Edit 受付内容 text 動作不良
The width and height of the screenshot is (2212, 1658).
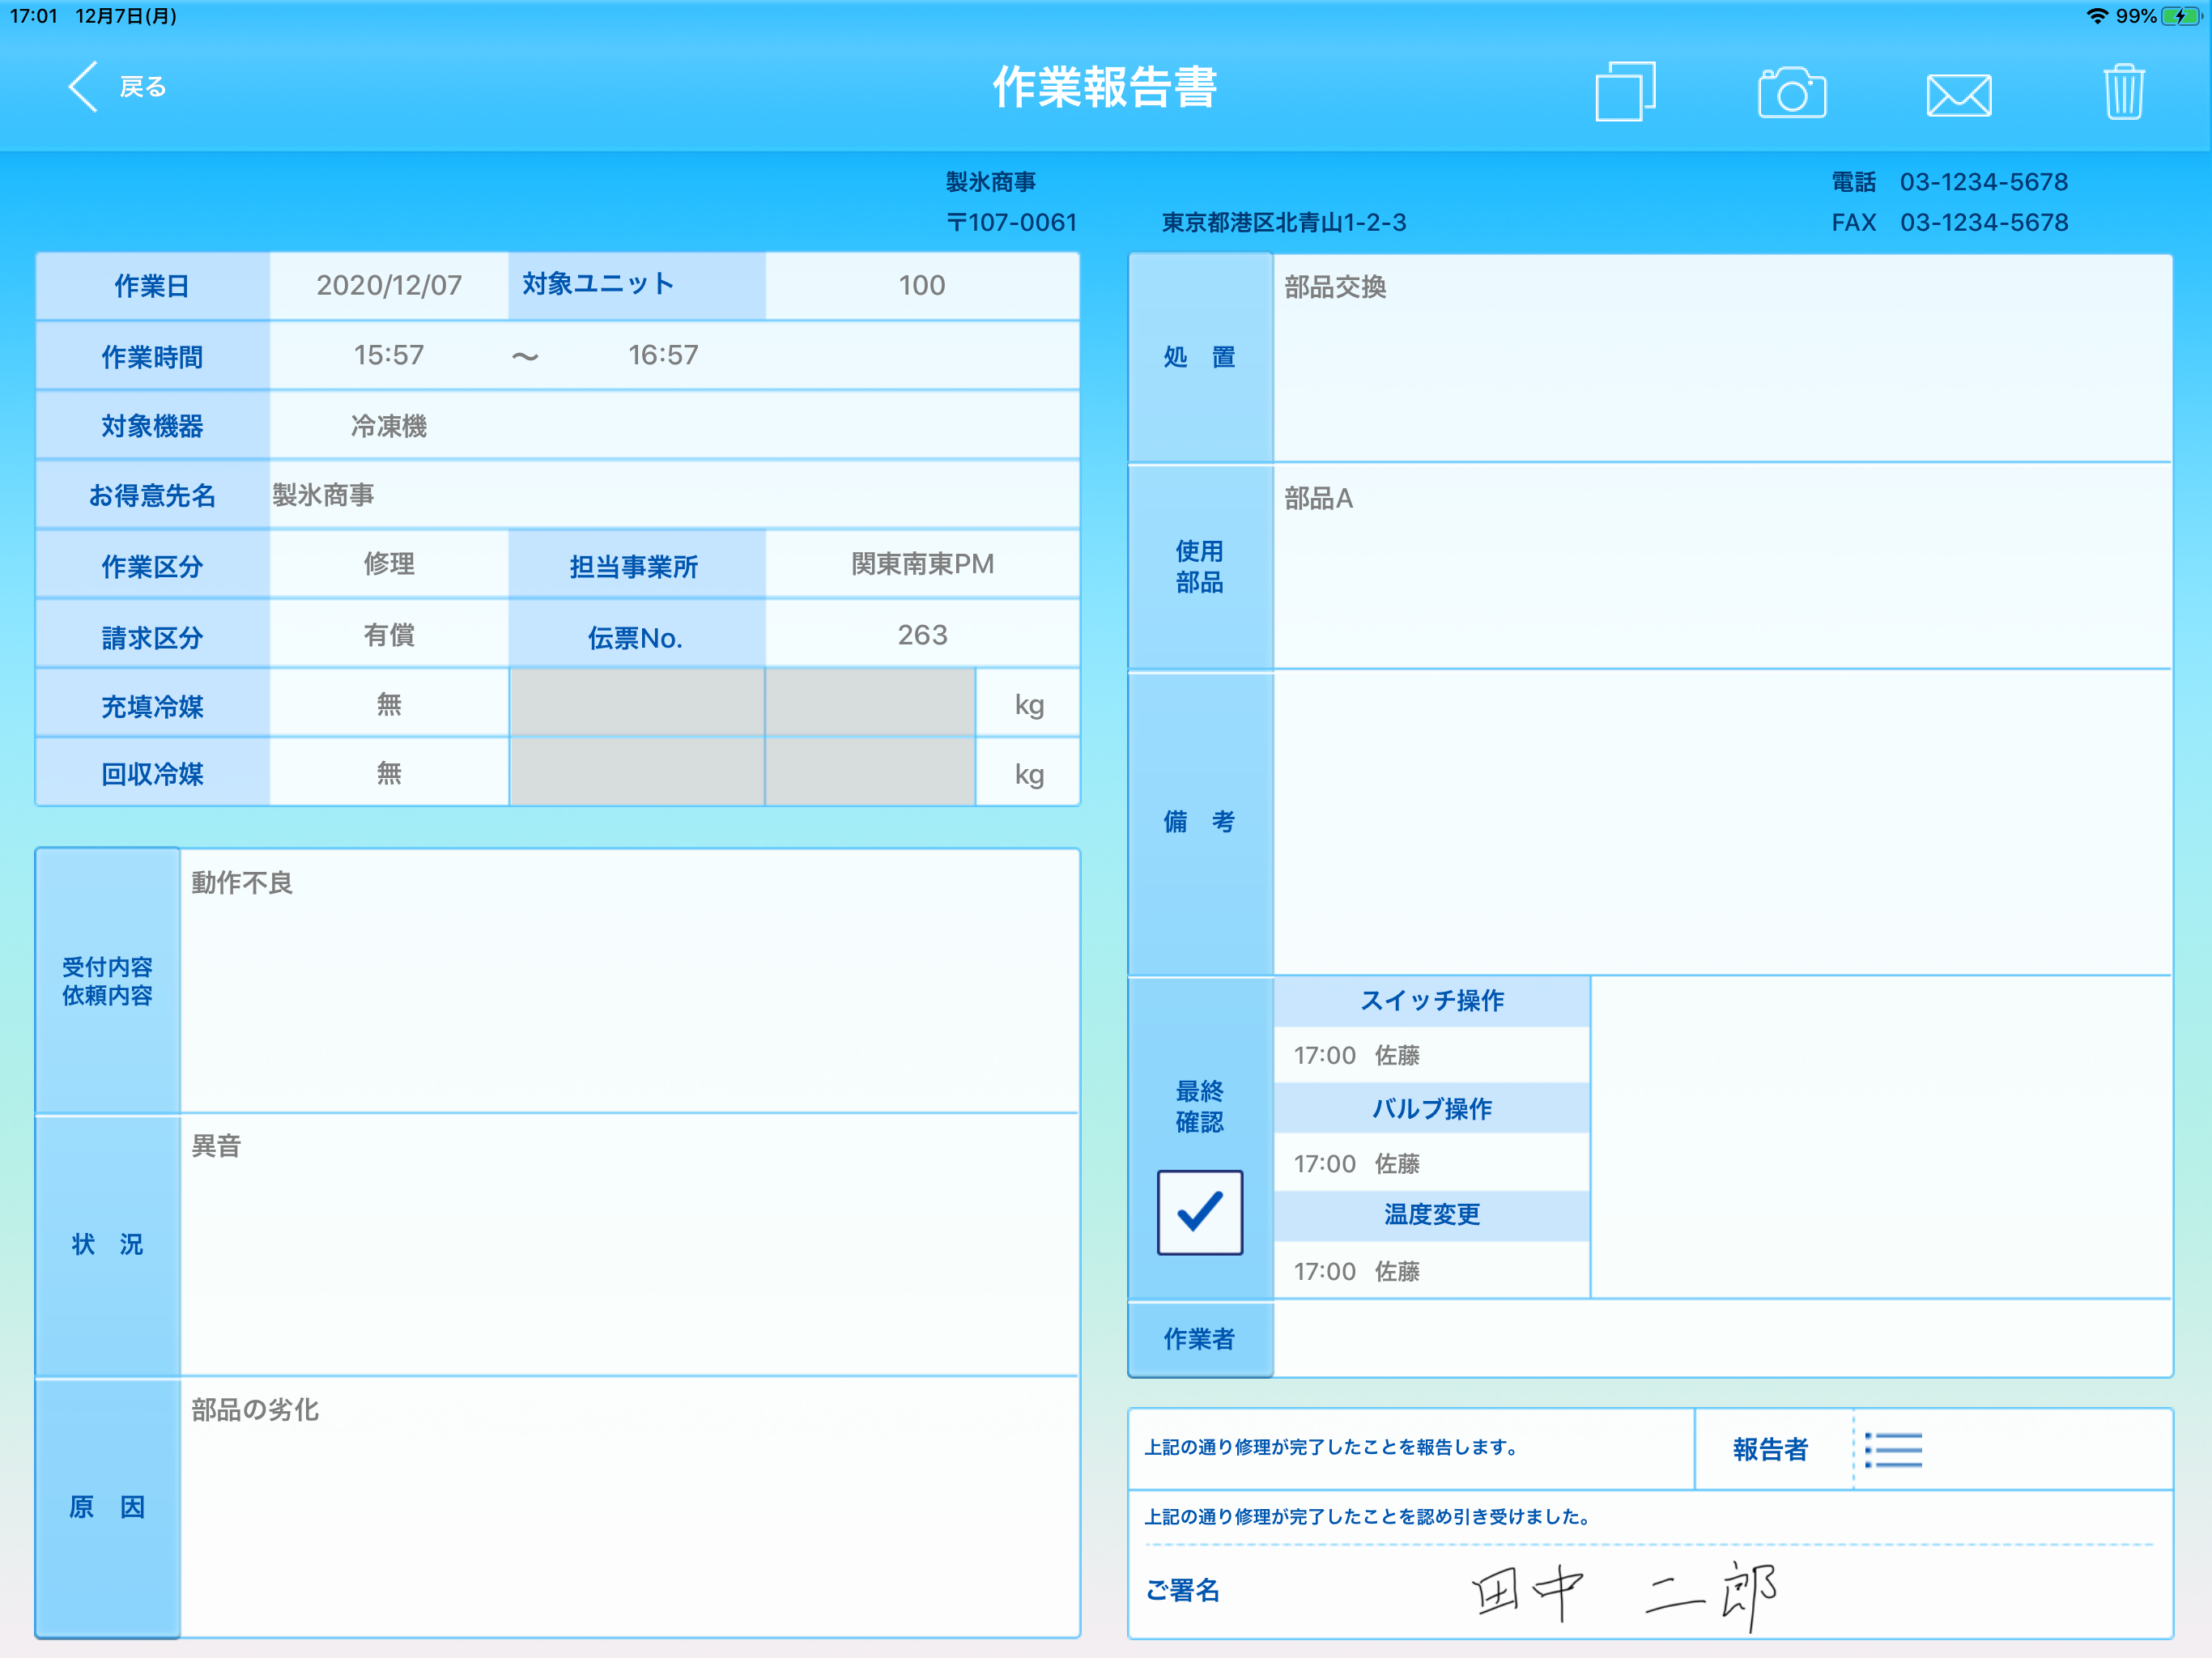click(x=630, y=980)
